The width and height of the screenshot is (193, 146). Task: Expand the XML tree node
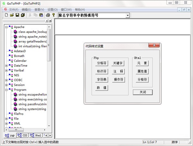point(6,123)
